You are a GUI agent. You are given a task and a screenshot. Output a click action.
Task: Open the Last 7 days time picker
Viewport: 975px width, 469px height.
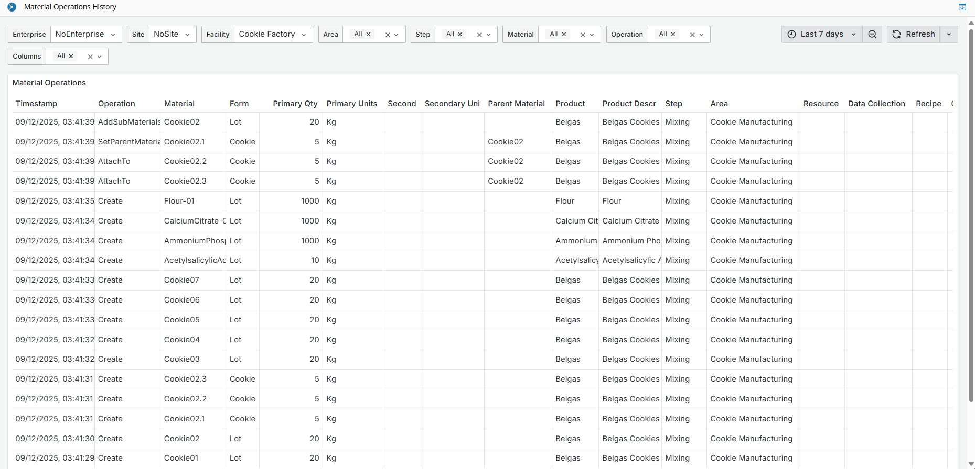click(821, 34)
